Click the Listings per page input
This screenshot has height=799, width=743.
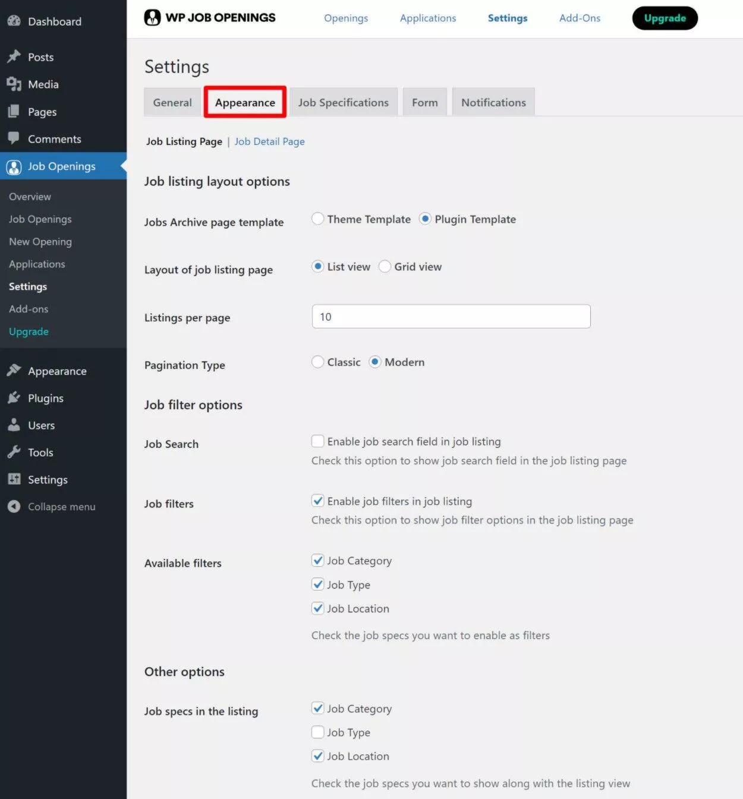click(451, 316)
